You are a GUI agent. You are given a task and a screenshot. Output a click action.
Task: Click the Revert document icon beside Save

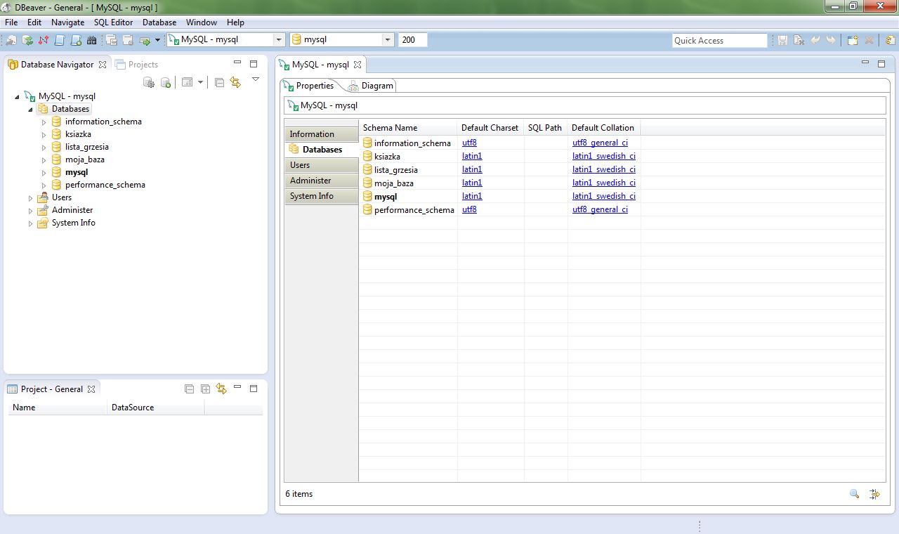point(799,40)
